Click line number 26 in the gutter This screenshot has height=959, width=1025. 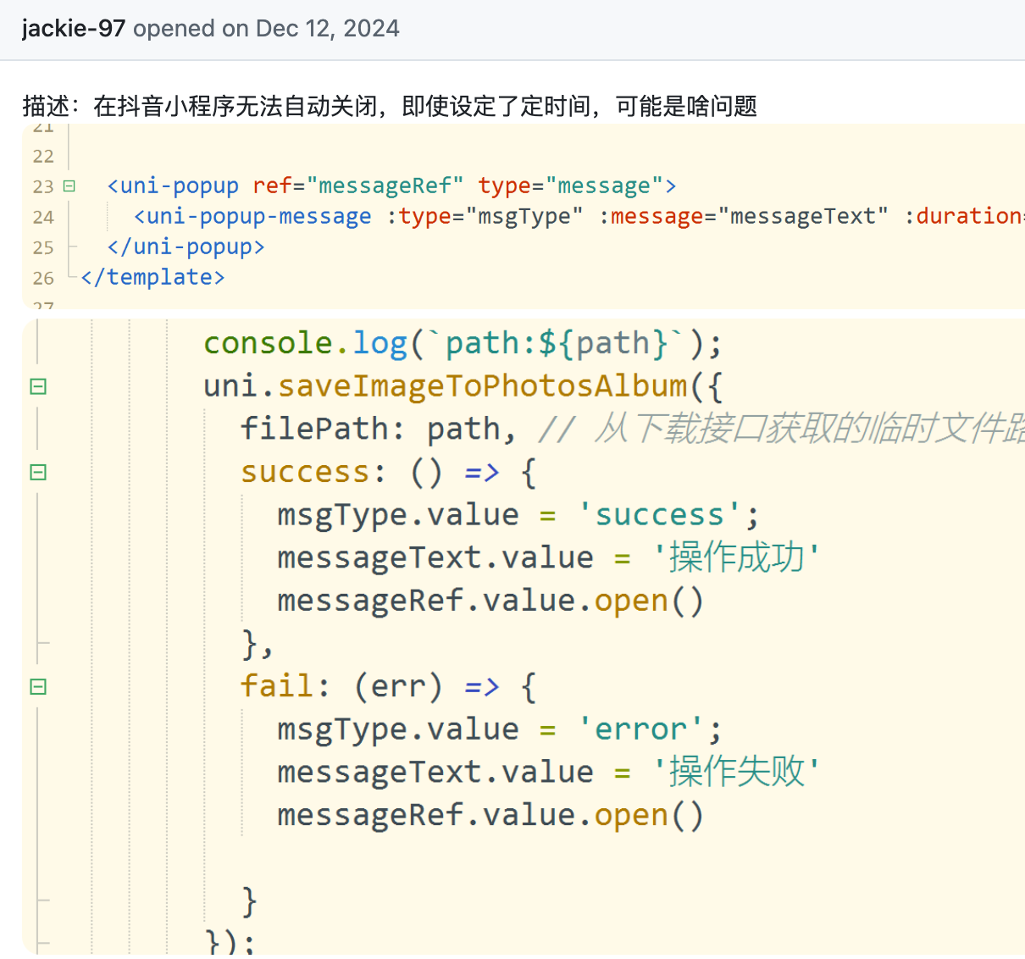[x=43, y=279]
